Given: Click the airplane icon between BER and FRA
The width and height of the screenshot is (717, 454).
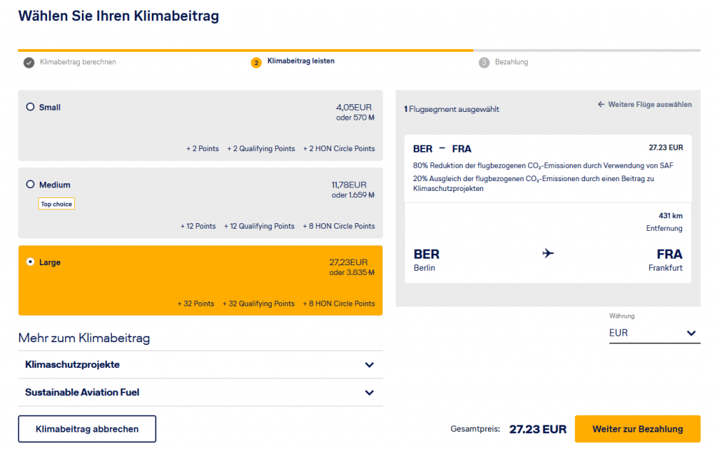Looking at the screenshot, I should click(x=548, y=253).
